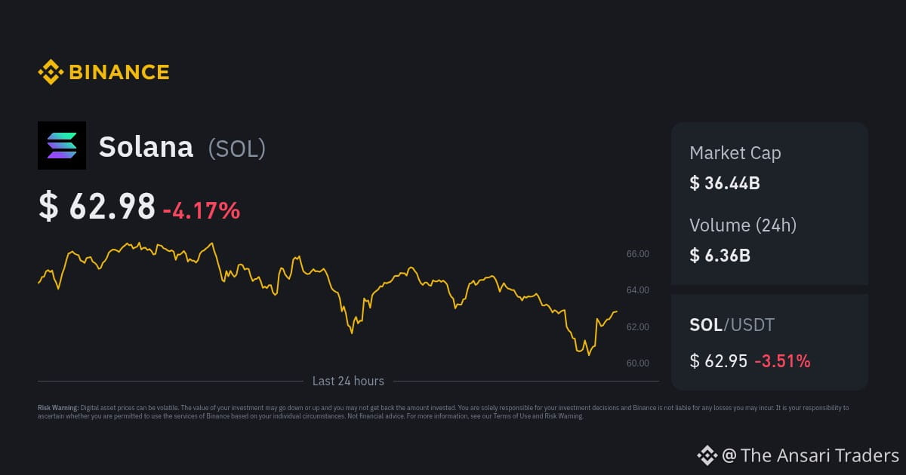Click the yellow price chart line
906x475 pixels.
click(328, 299)
